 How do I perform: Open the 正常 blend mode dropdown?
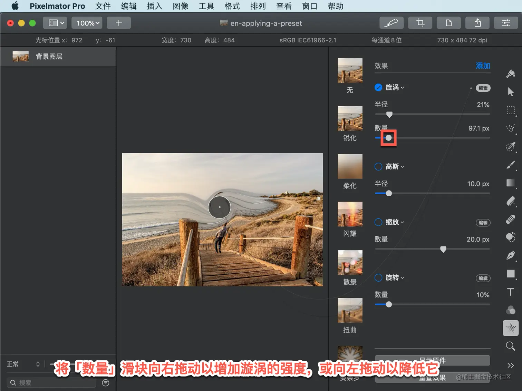(23, 364)
